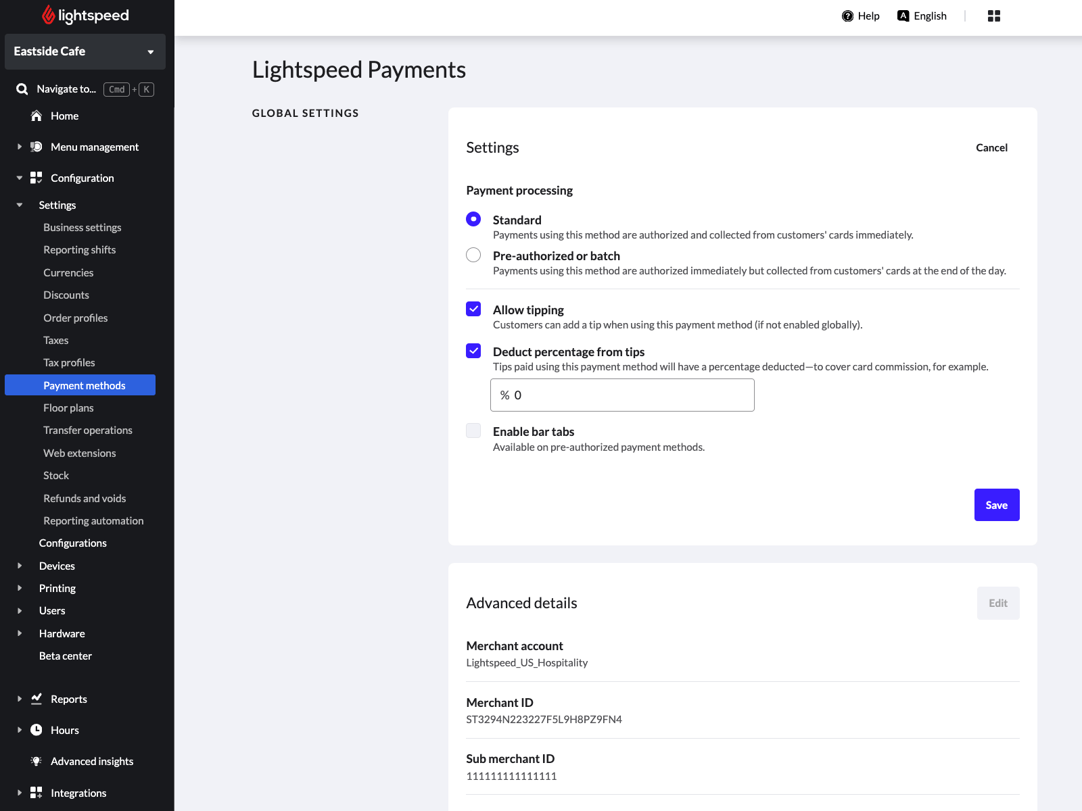Select Pre-authorized or batch payment processing
This screenshot has width=1082, height=811.
(473, 255)
